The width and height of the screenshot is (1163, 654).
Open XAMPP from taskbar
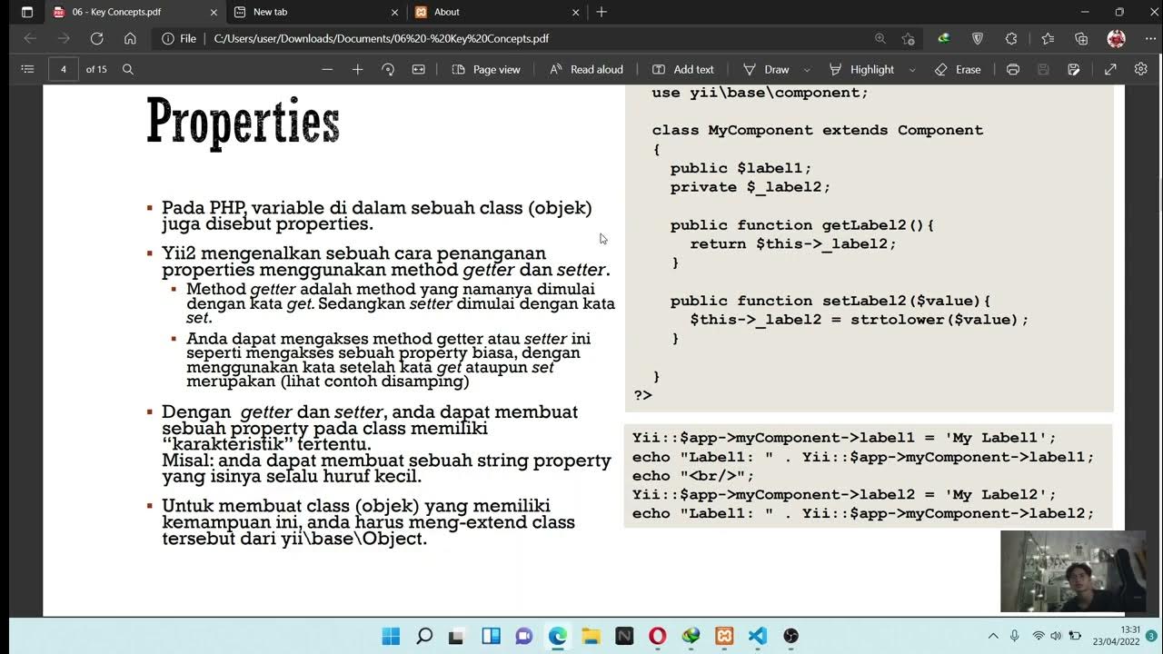(724, 636)
